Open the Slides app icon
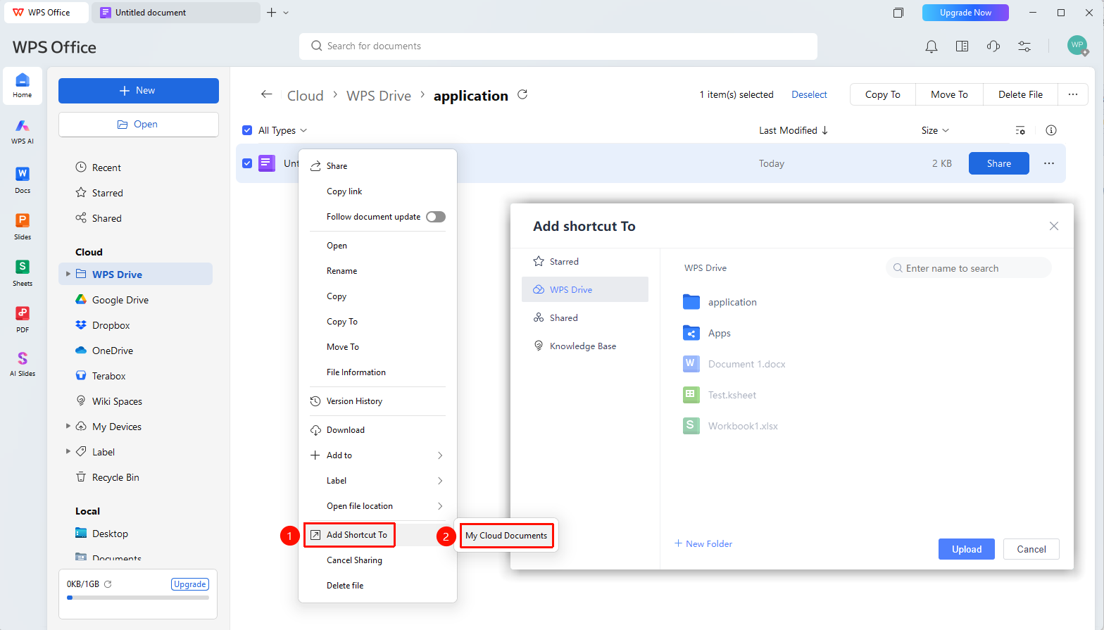Image resolution: width=1104 pixels, height=630 pixels. 23,227
